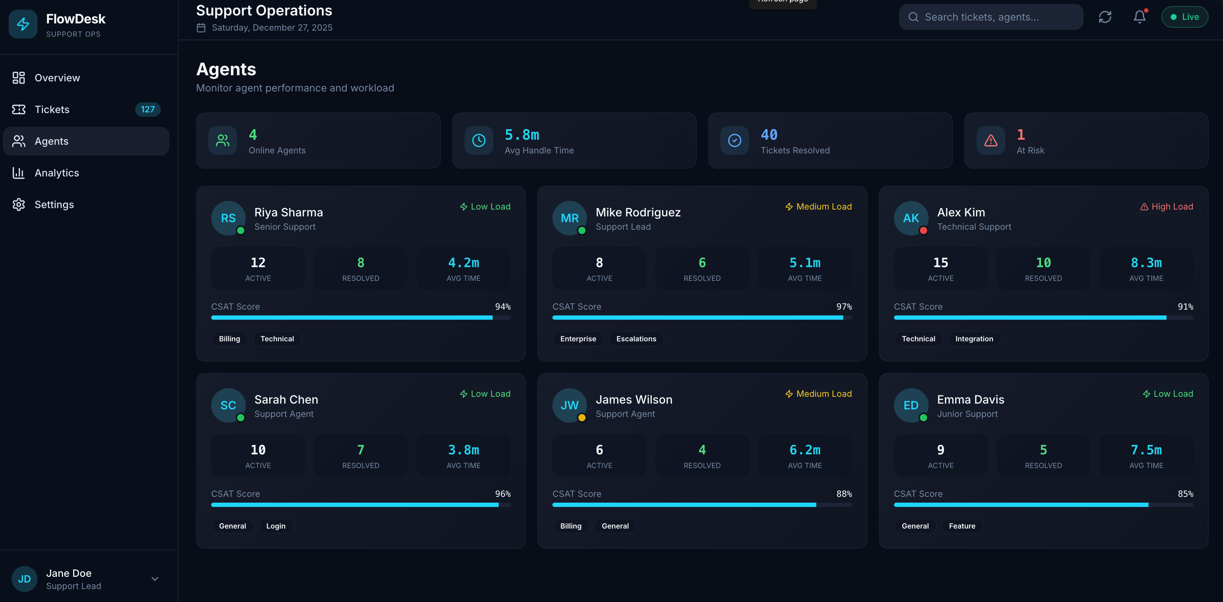Click the Escalations tag on Mike Rodriguez's card
Viewport: 1223px width, 602px height.
(x=636, y=339)
